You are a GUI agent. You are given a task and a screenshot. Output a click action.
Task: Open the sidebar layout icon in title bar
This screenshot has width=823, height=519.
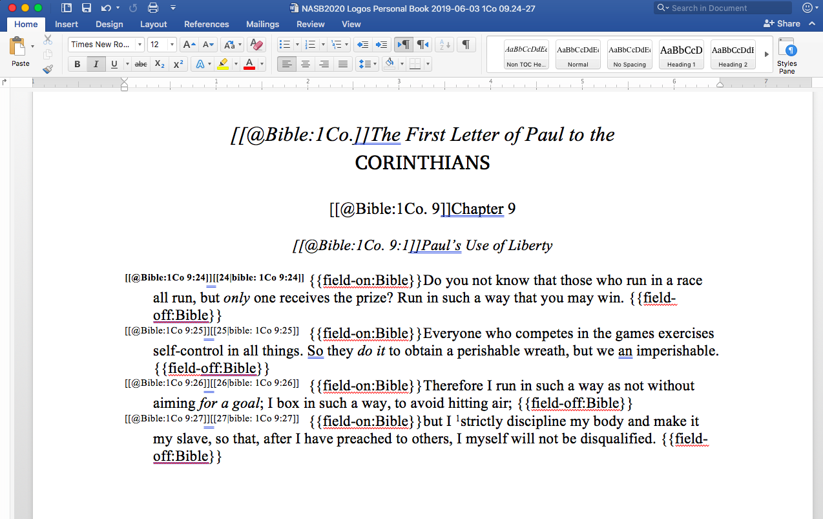(x=67, y=8)
